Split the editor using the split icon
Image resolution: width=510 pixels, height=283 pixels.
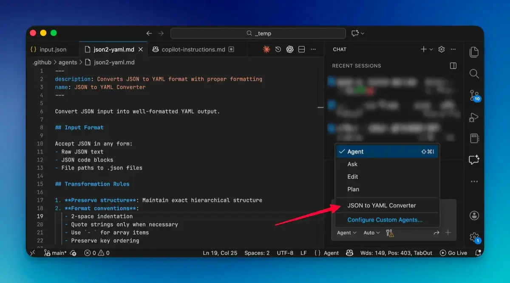point(301,49)
